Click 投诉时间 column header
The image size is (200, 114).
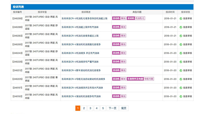pos(170,12)
